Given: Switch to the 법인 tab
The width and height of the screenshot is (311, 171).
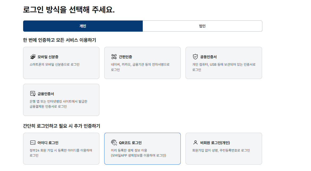Looking at the screenshot, I should tap(202, 26).
